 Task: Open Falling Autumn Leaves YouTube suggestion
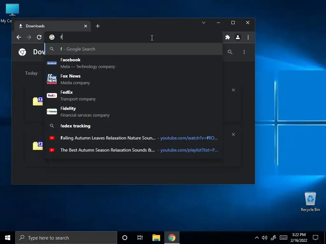[x=133, y=138]
